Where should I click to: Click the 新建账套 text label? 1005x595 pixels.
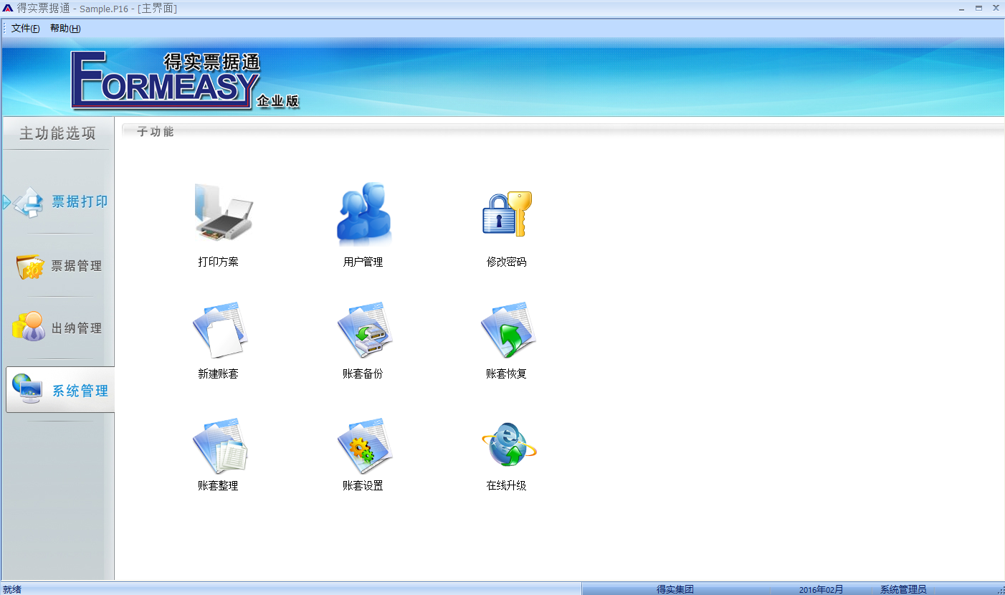[219, 374]
